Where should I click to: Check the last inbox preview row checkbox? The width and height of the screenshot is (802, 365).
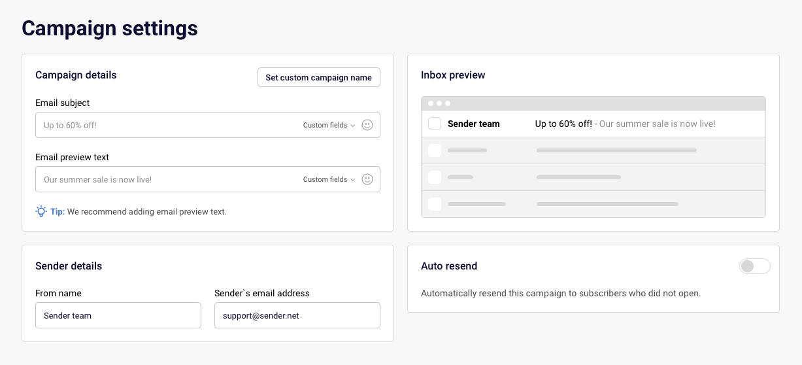pos(435,204)
